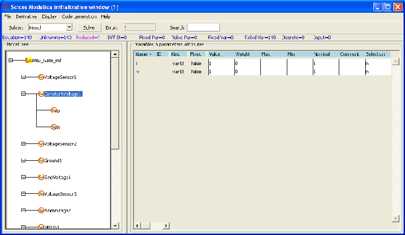Select the ConstantVoltage1 tree item

63,94
